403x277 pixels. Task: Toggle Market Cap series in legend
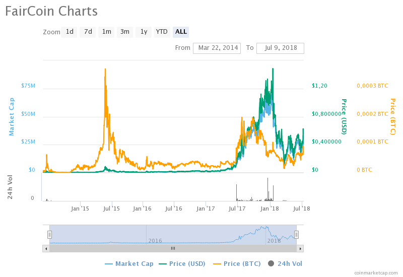[x=129, y=263]
